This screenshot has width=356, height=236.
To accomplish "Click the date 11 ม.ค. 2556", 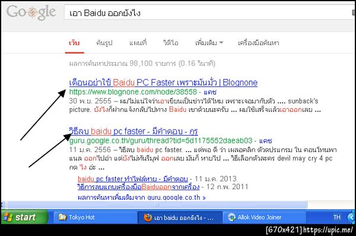I will pos(90,150).
